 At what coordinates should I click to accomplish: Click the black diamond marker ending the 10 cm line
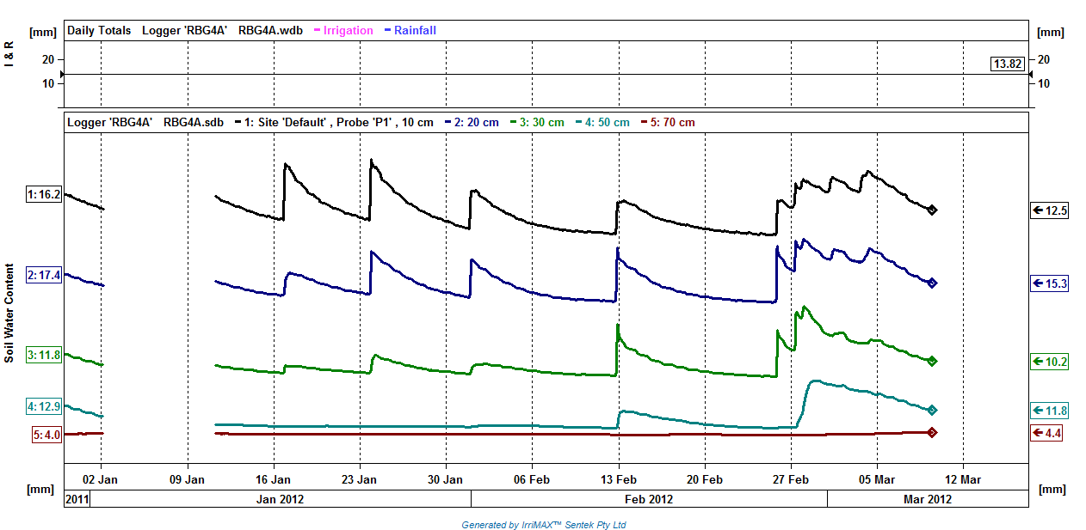coord(932,210)
